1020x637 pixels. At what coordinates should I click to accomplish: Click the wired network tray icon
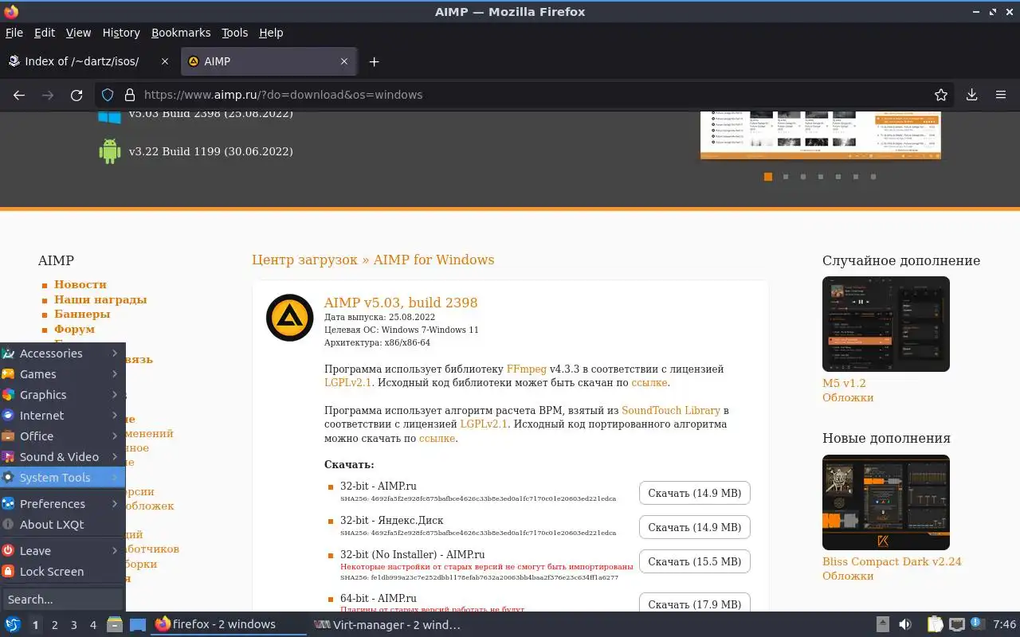coord(957,625)
